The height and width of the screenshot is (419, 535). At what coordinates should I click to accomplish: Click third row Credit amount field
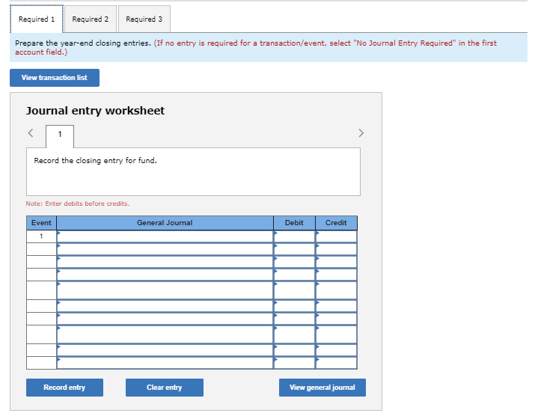pos(336,262)
